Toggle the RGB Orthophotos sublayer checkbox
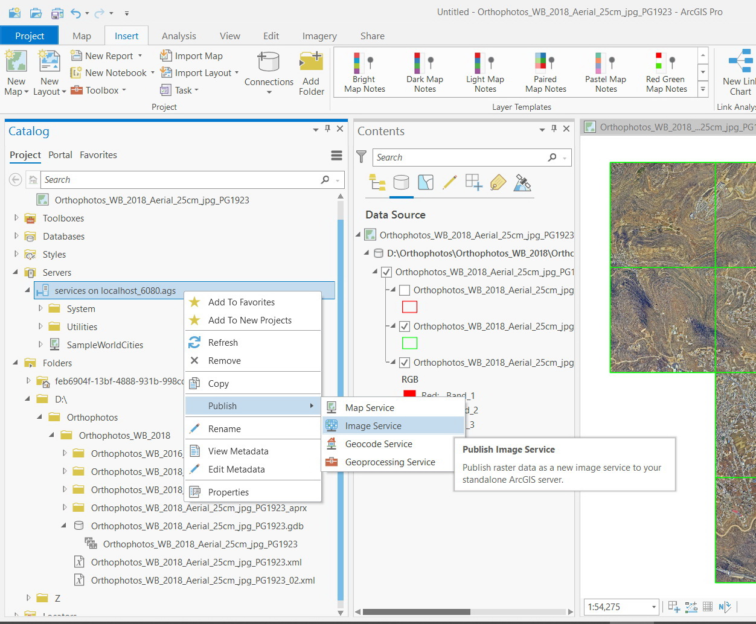Viewport: 756px width, 624px height. (405, 363)
